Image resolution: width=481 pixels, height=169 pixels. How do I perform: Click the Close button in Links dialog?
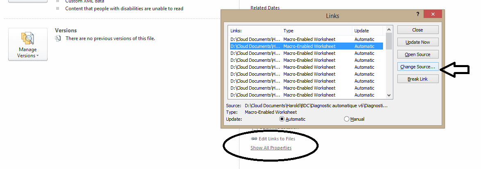tap(417, 30)
